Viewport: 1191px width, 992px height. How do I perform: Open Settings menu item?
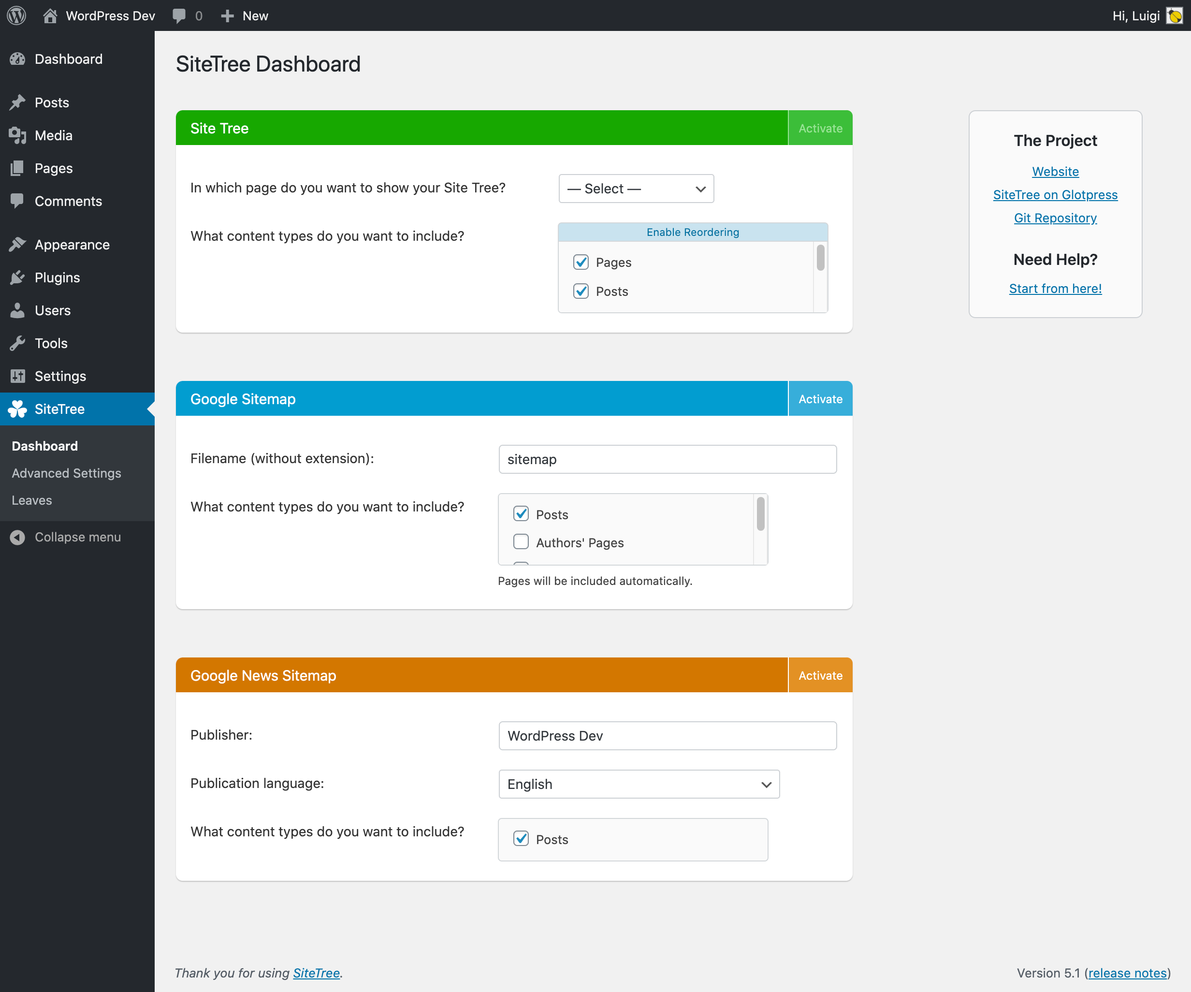pos(77,376)
